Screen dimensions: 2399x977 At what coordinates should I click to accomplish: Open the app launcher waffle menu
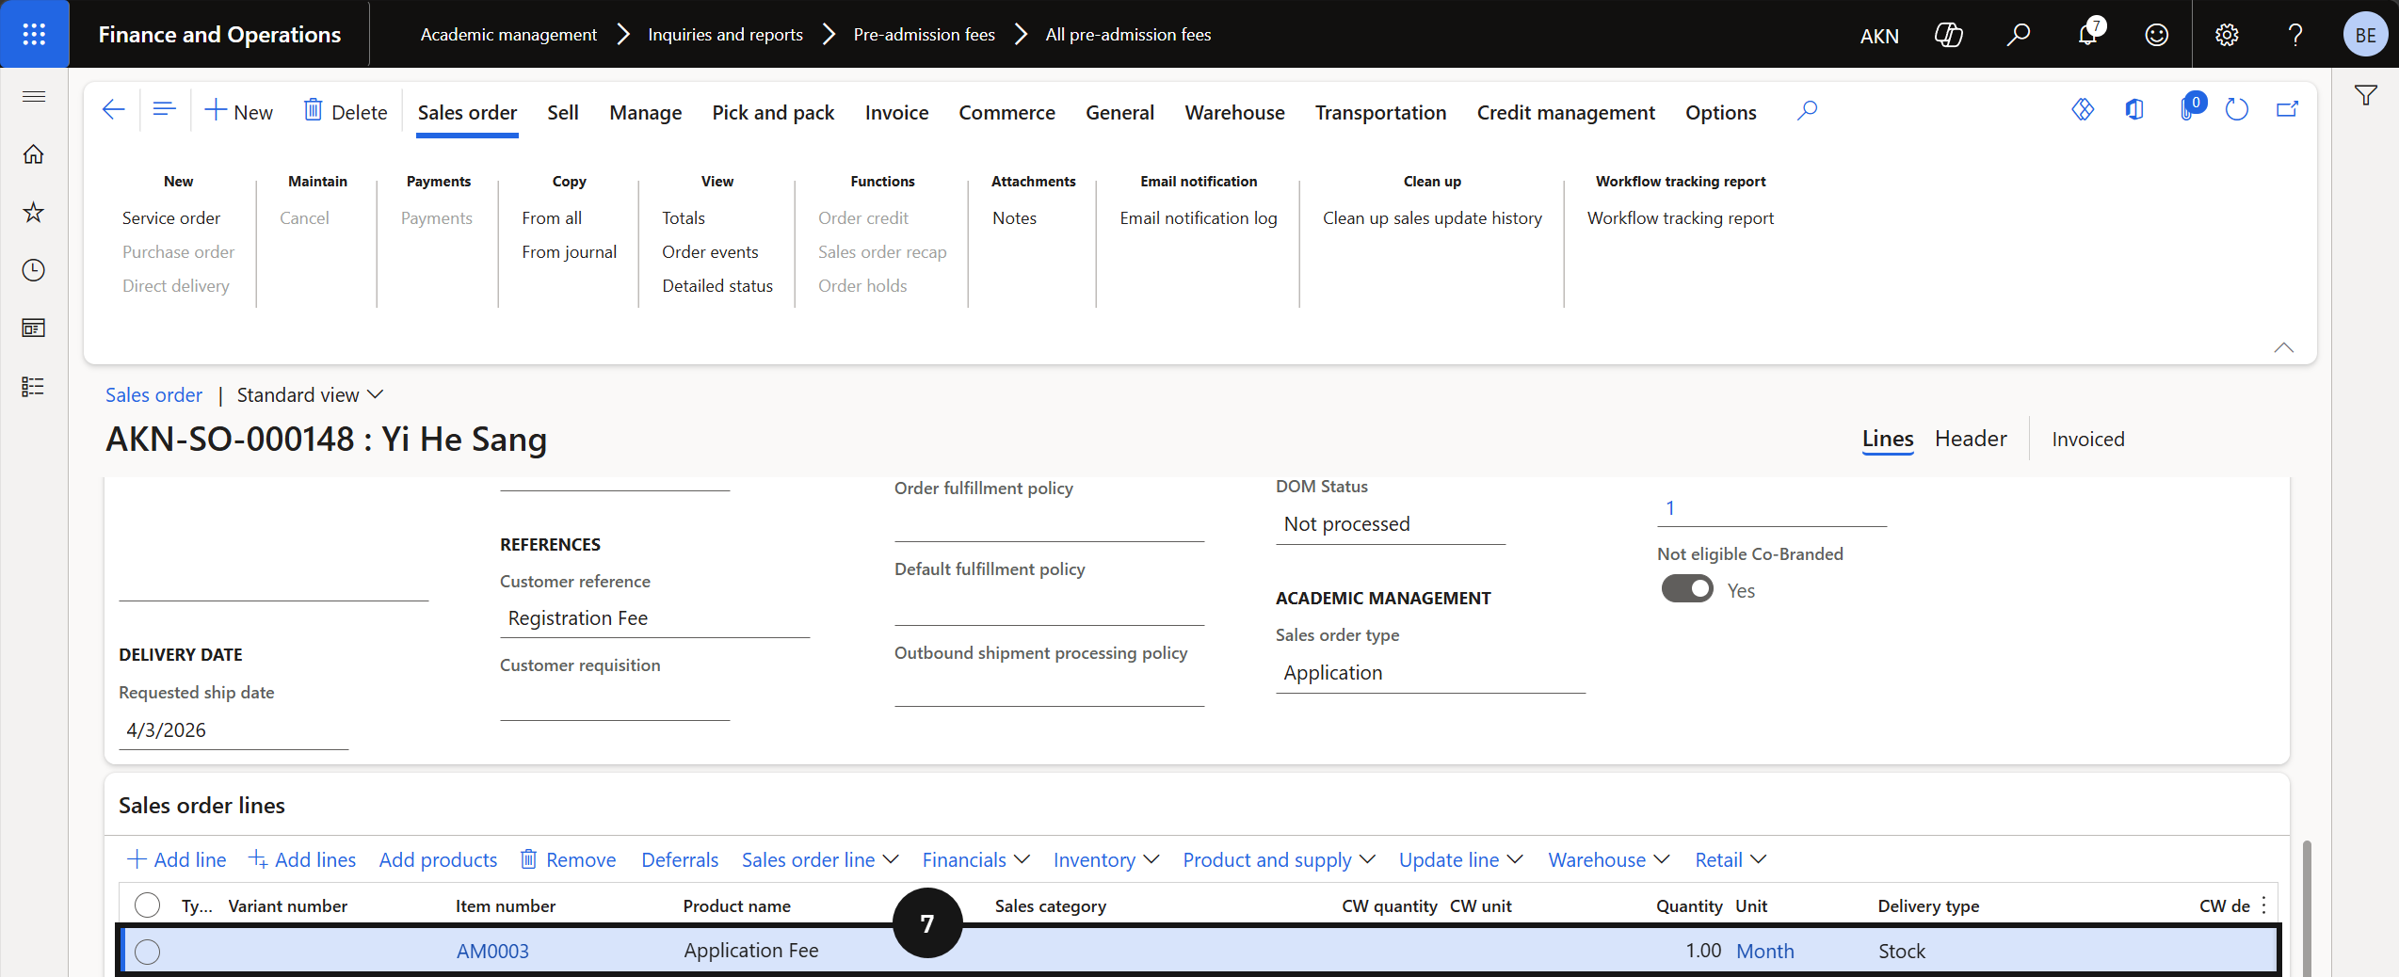tap(34, 34)
